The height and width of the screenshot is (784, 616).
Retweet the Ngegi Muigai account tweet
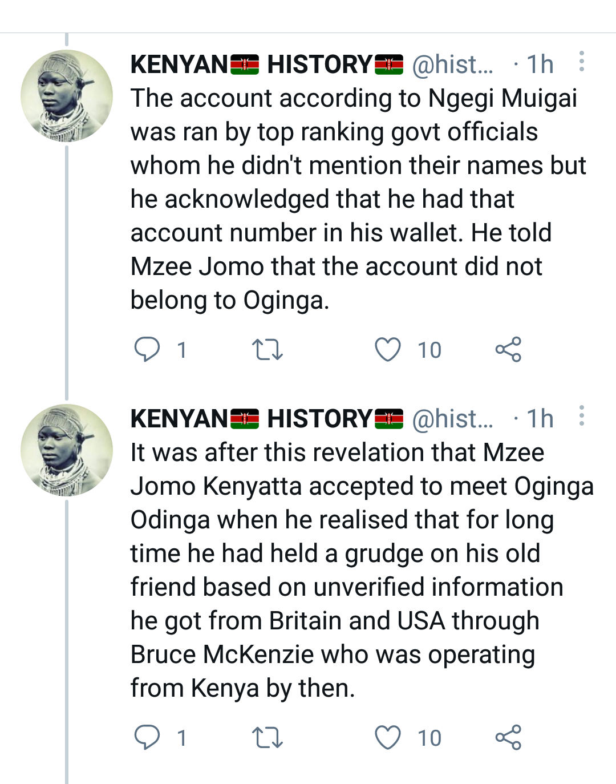[268, 349]
